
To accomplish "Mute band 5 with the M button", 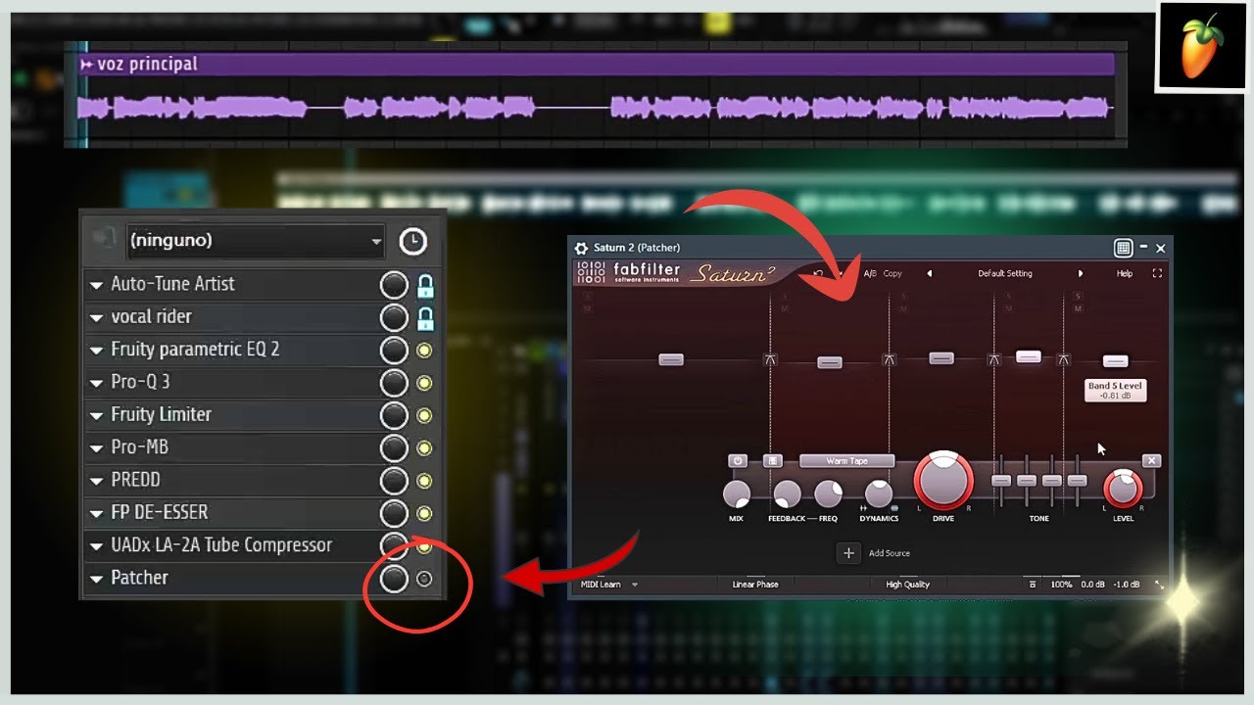I will tap(1078, 308).
